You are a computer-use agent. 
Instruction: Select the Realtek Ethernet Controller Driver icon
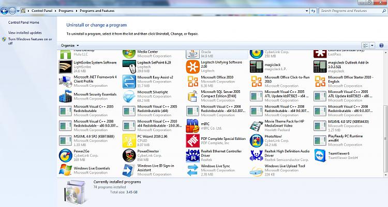192,155
